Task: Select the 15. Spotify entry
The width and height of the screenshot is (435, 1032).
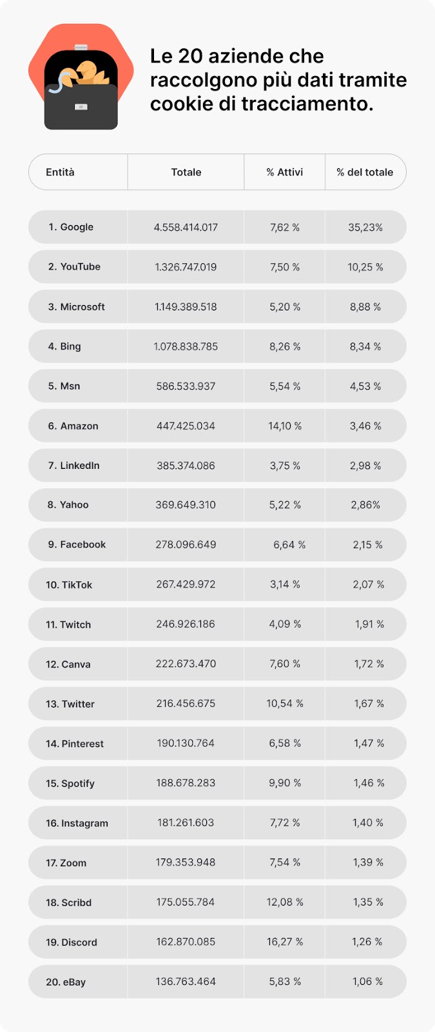Action: 70,784
